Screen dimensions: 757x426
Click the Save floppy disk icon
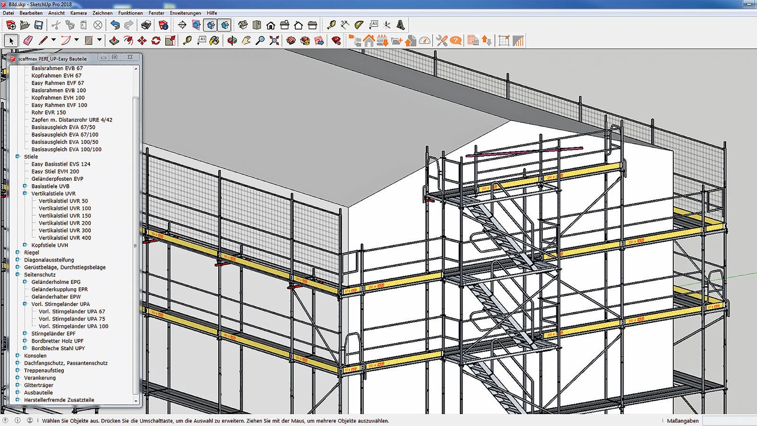[39, 25]
